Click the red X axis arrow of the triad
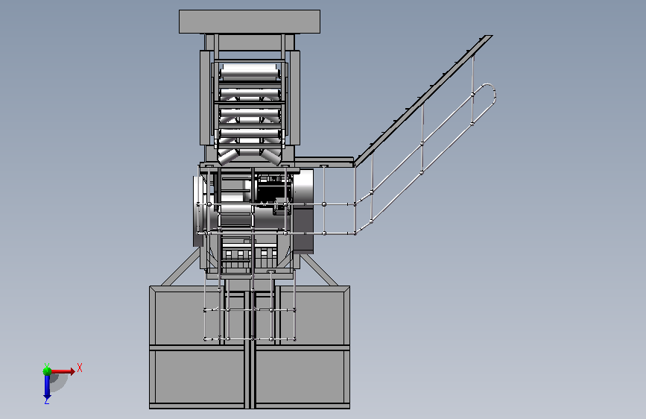Viewport: 646px width, 419px height. tap(64, 371)
